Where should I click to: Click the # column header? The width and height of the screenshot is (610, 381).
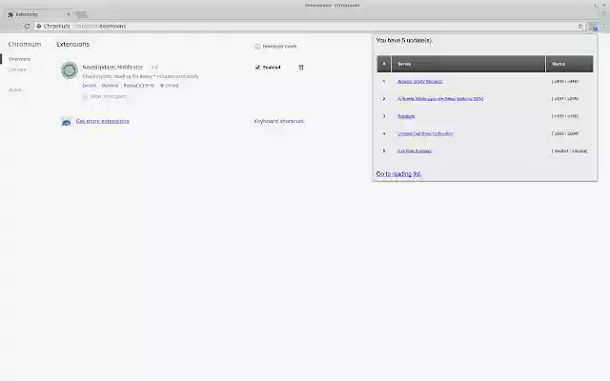(384, 64)
